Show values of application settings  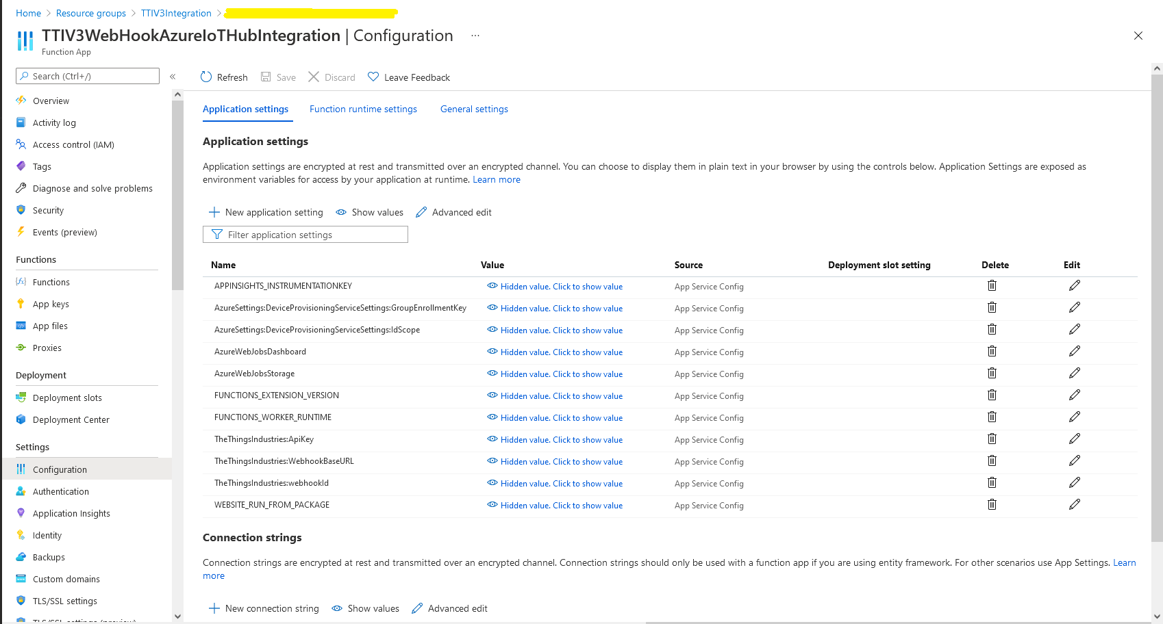pos(370,213)
